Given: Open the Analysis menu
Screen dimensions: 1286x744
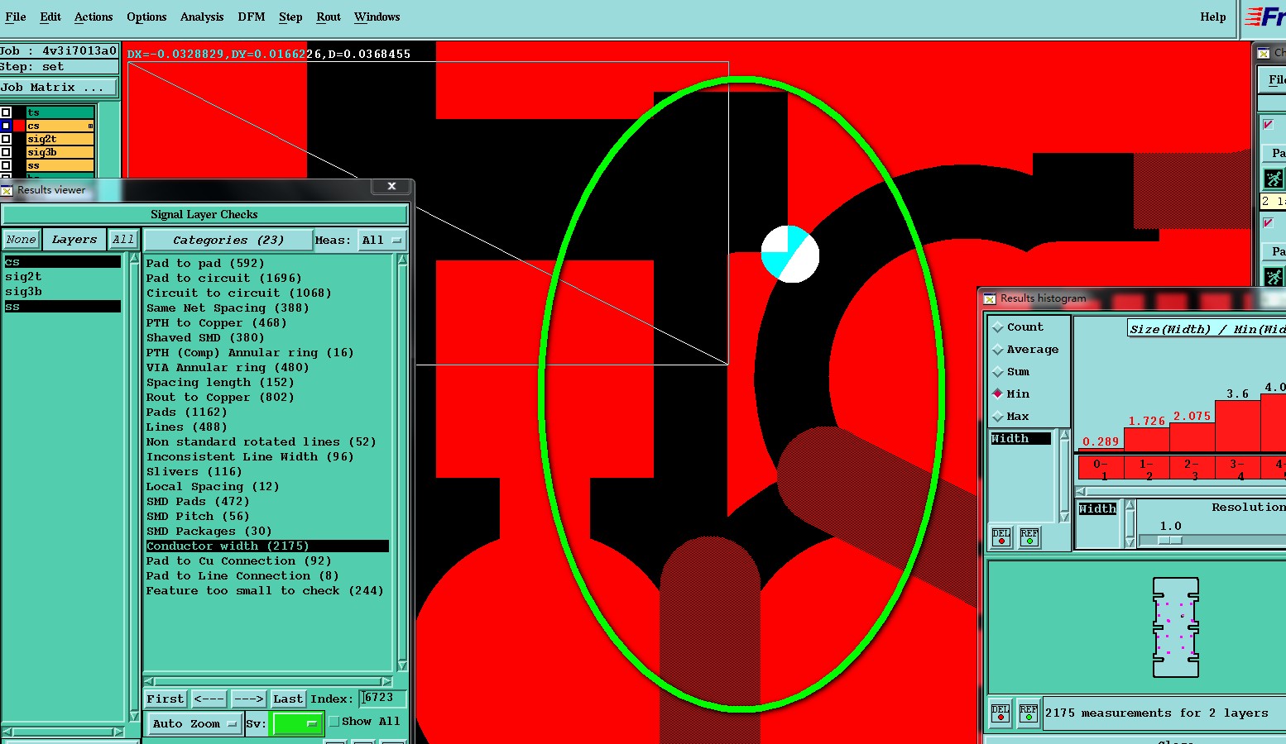Looking at the screenshot, I should pos(202,17).
